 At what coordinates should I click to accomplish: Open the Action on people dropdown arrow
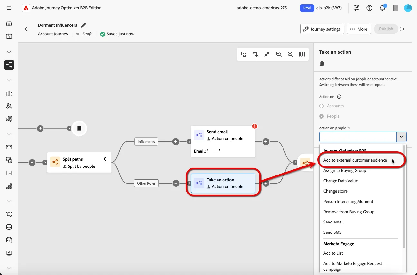point(402,137)
